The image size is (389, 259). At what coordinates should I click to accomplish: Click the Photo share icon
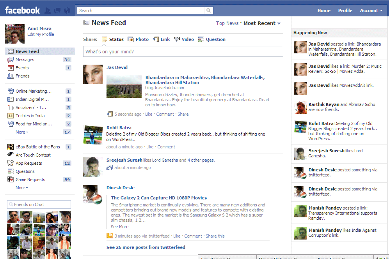(x=131, y=39)
